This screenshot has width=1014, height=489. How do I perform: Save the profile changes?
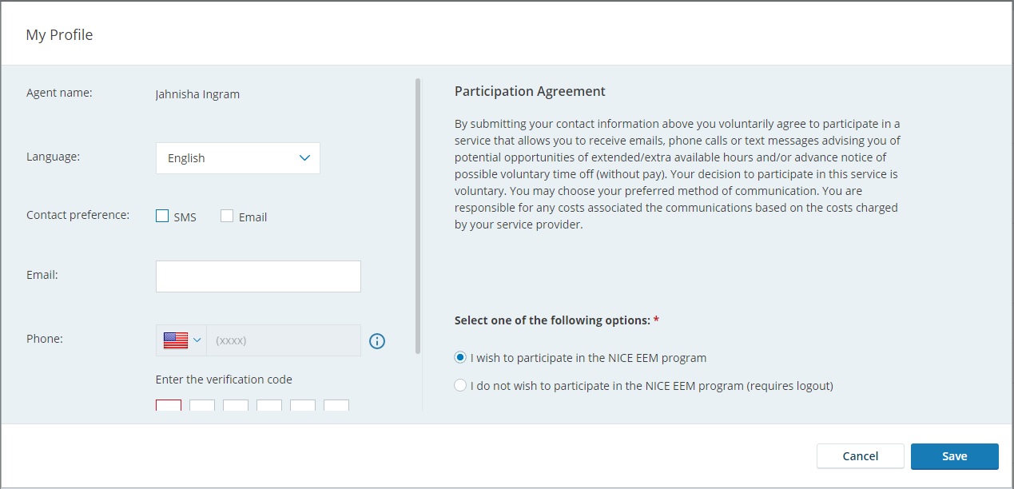(954, 456)
